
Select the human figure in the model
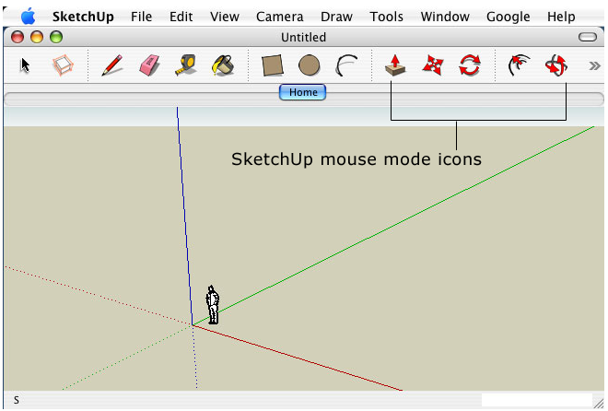click(x=212, y=305)
